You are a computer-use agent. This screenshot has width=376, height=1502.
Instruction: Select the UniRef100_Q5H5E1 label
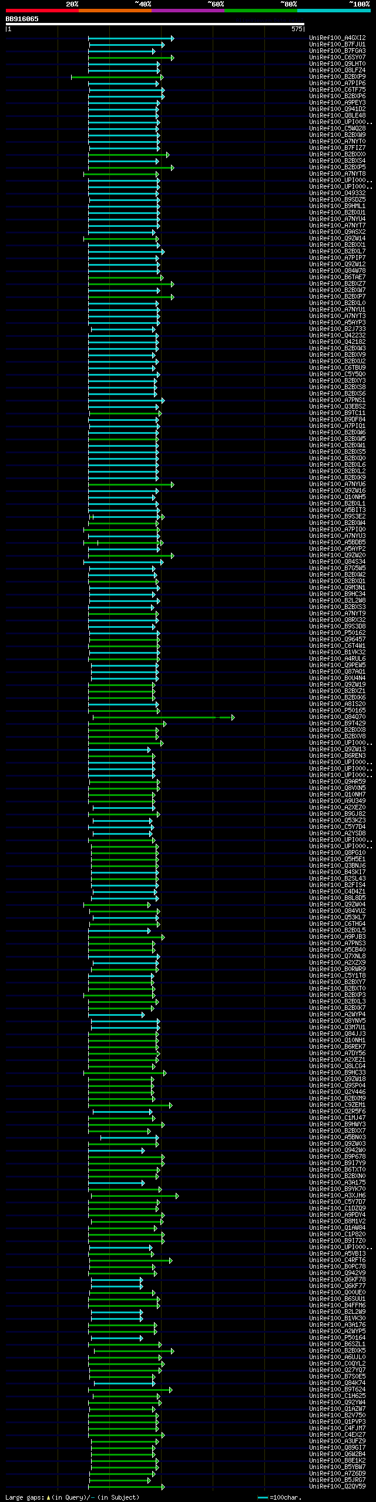pyautogui.click(x=337, y=859)
